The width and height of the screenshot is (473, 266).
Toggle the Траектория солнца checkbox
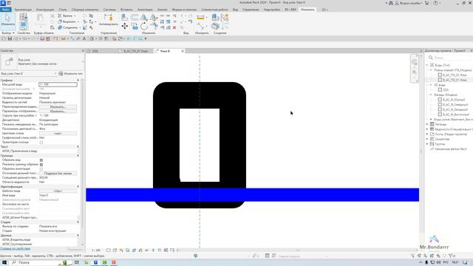41,143
